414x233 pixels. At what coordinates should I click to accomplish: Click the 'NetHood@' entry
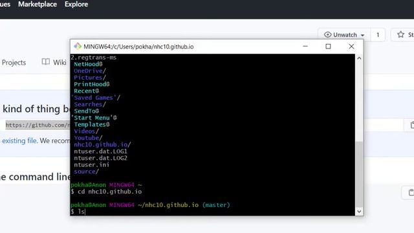click(88, 64)
